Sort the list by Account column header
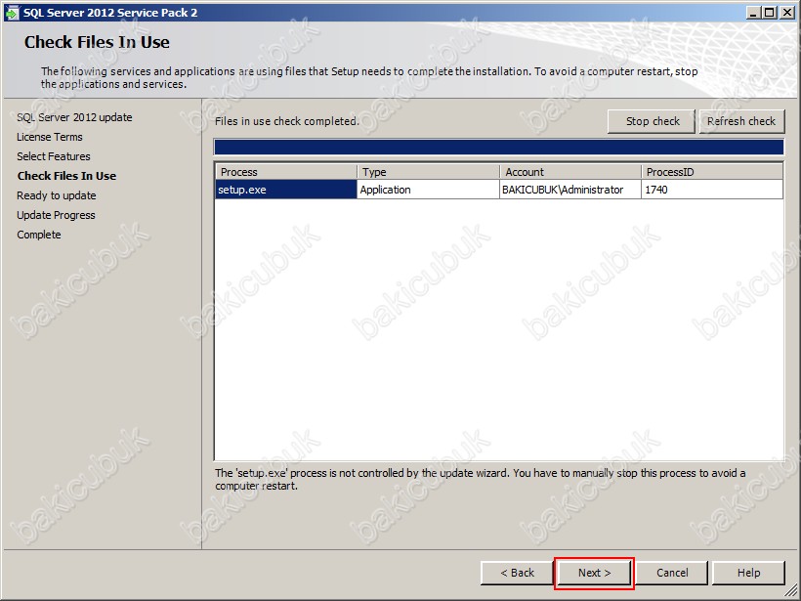Viewport: 801px width, 601px height. coord(570,172)
